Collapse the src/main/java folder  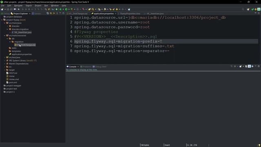[4, 23]
